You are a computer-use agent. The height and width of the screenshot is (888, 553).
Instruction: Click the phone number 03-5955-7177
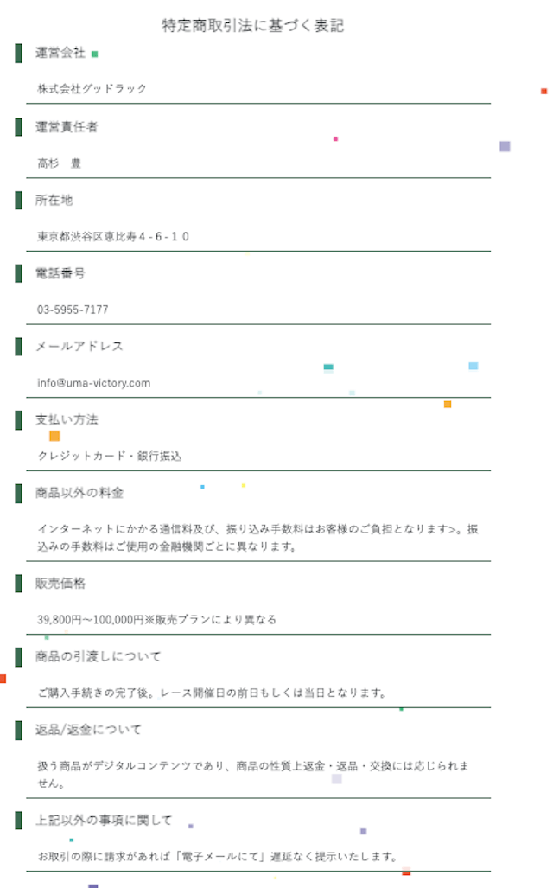click(73, 310)
